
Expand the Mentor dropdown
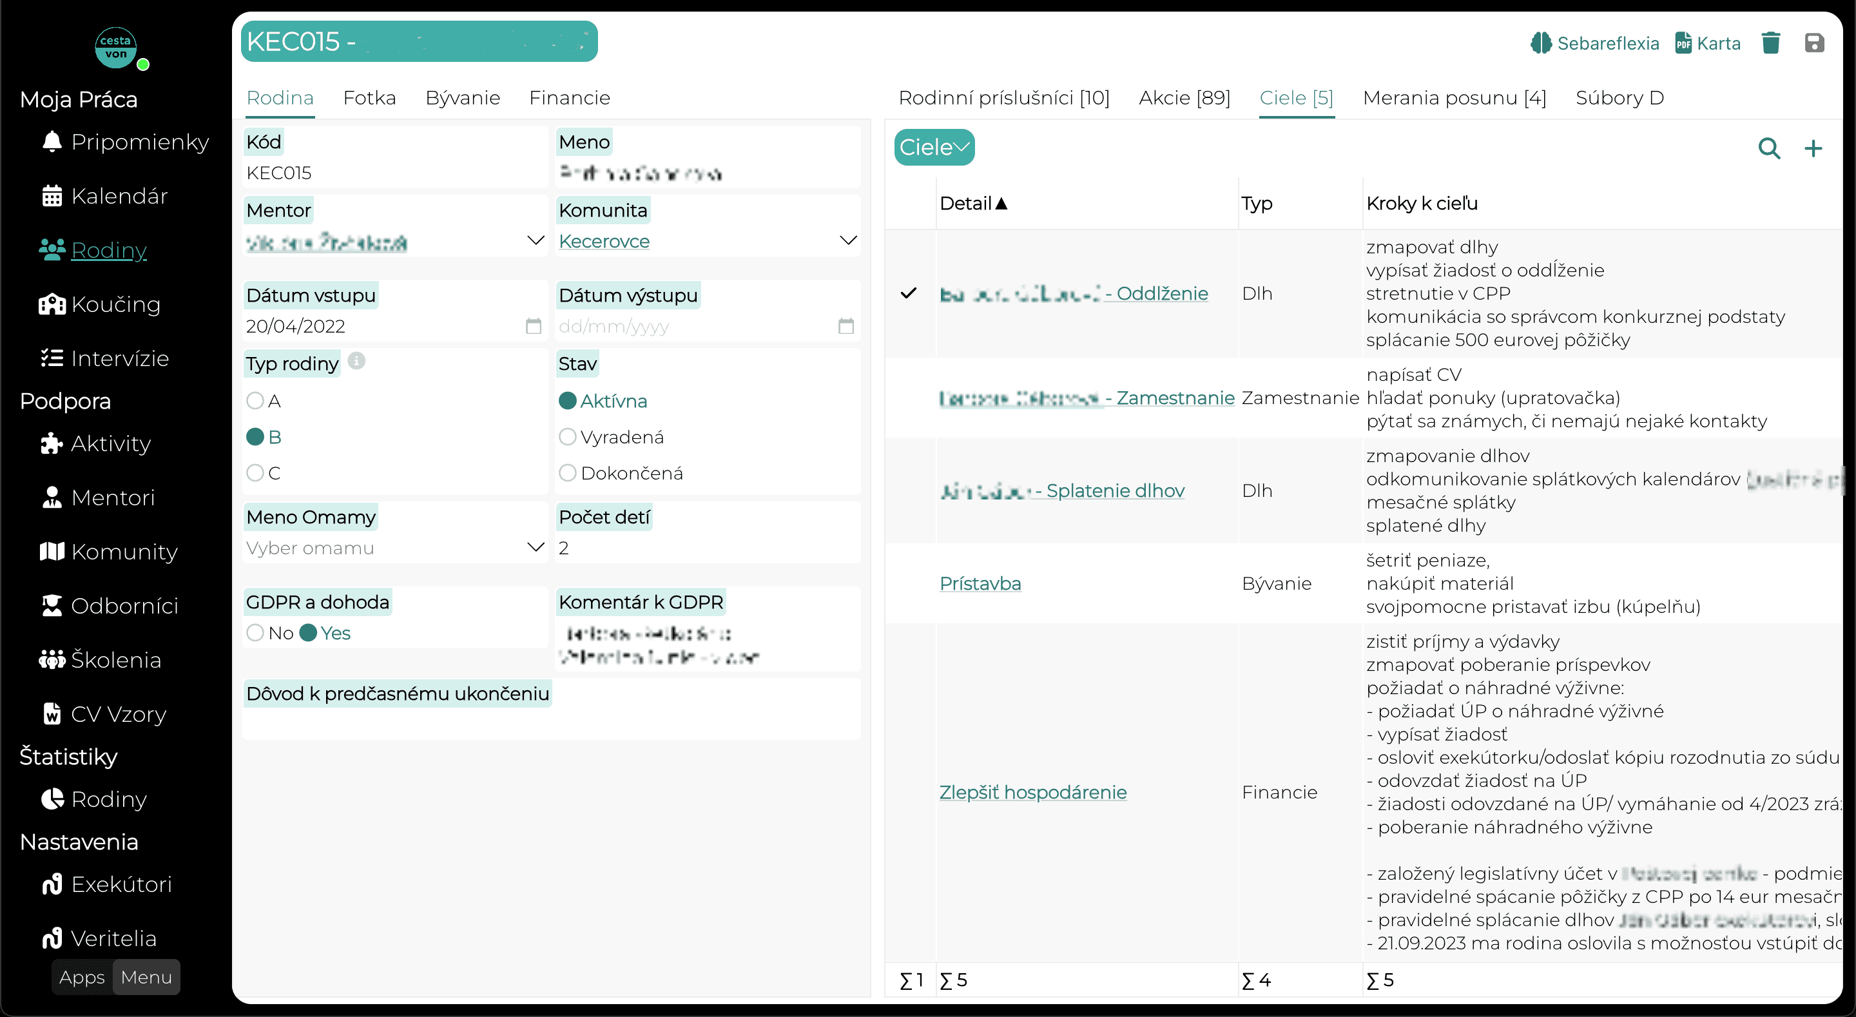[536, 241]
